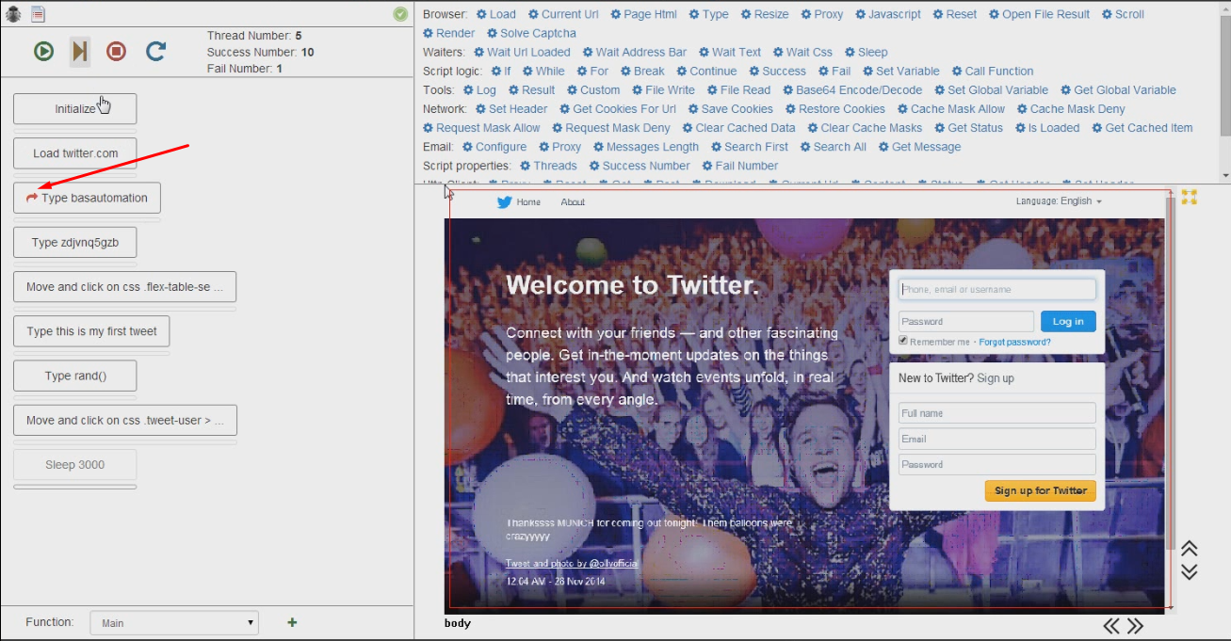Expand the Language: English dropdown
The image size is (1231, 641).
point(1058,201)
